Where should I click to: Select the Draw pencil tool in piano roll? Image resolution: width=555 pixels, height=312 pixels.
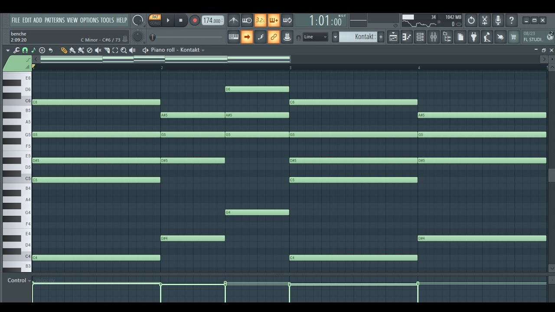pyautogui.click(x=64, y=50)
